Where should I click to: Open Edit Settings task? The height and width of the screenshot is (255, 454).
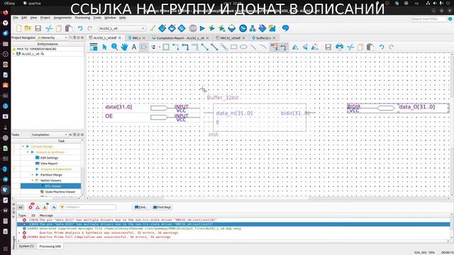pos(49,158)
